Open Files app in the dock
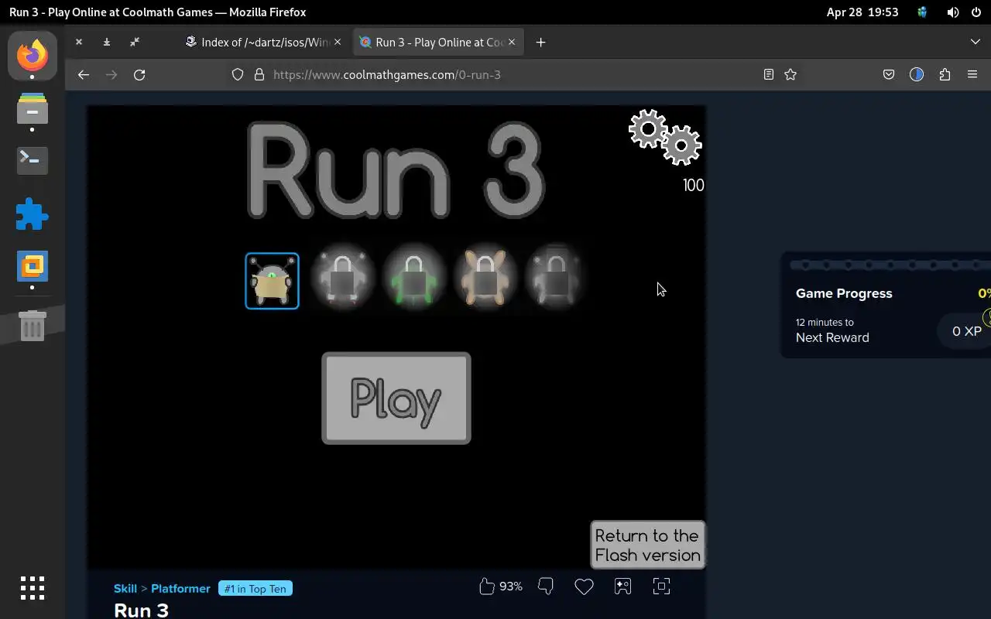Screen dimensions: 991x619 click(33, 108)
